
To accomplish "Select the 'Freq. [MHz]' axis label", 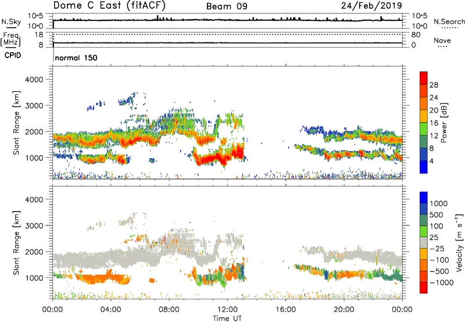I will [11, 39].
